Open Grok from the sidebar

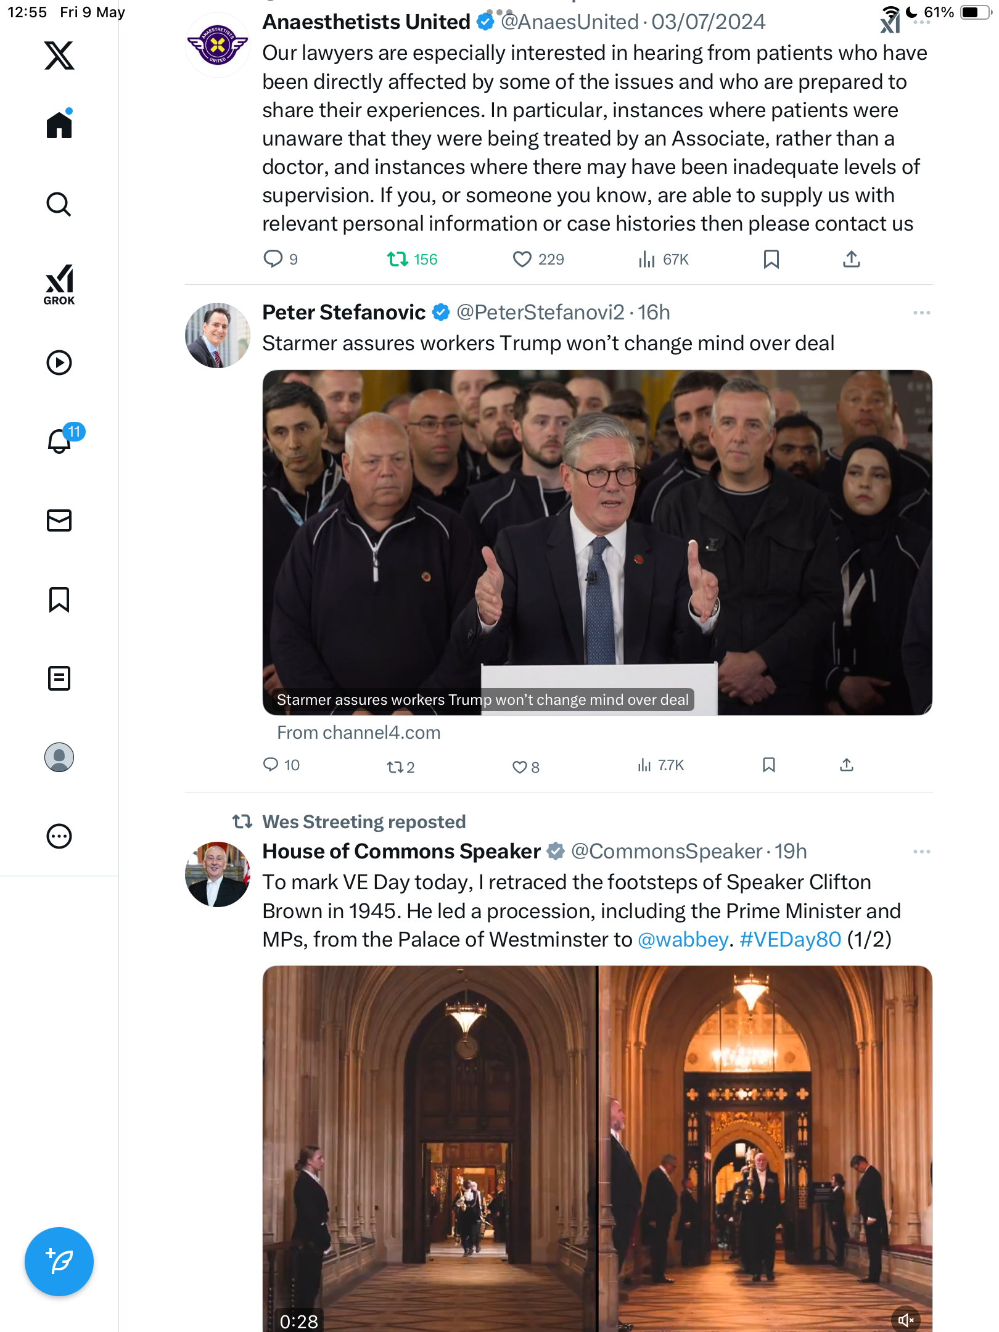click(59, 285)
